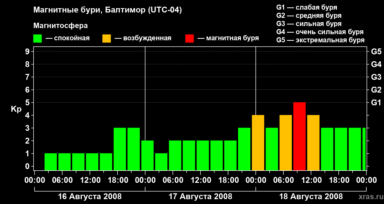Screen dimensions: 384x204
Task: Click the red 'магнитная буря' legend swatch
Action: click(x=189, y=39)
